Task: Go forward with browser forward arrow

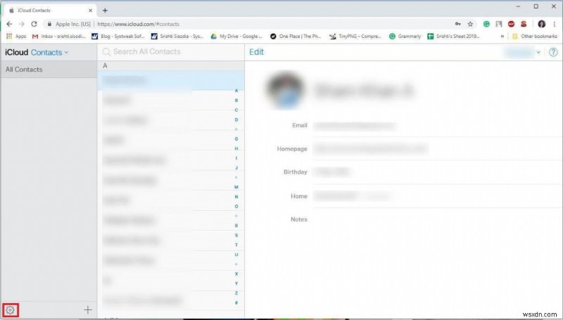Action: [x=22, y=24]
